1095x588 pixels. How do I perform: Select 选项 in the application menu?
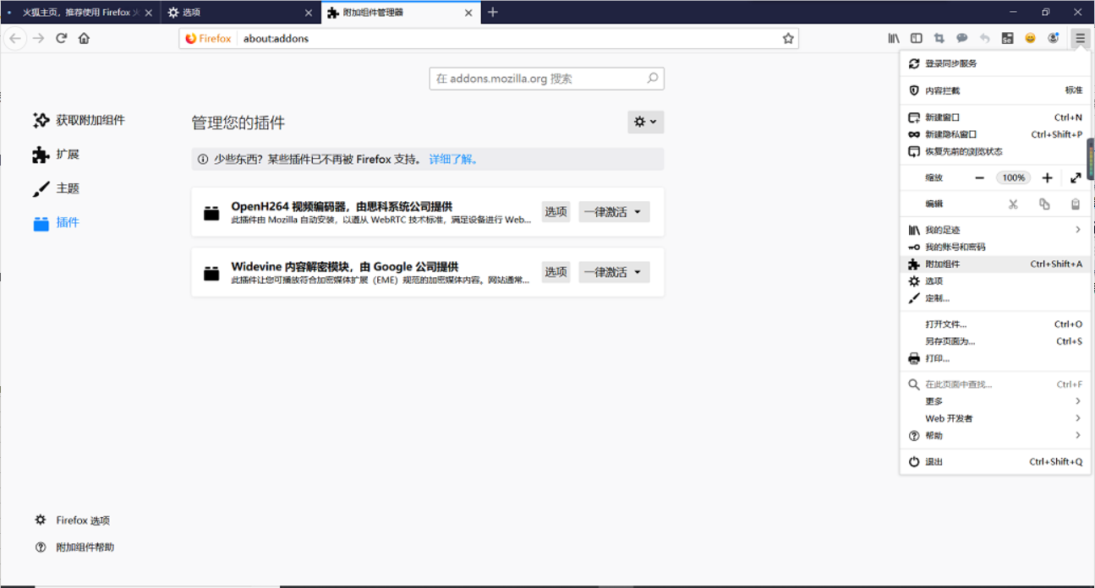[994, 281]
